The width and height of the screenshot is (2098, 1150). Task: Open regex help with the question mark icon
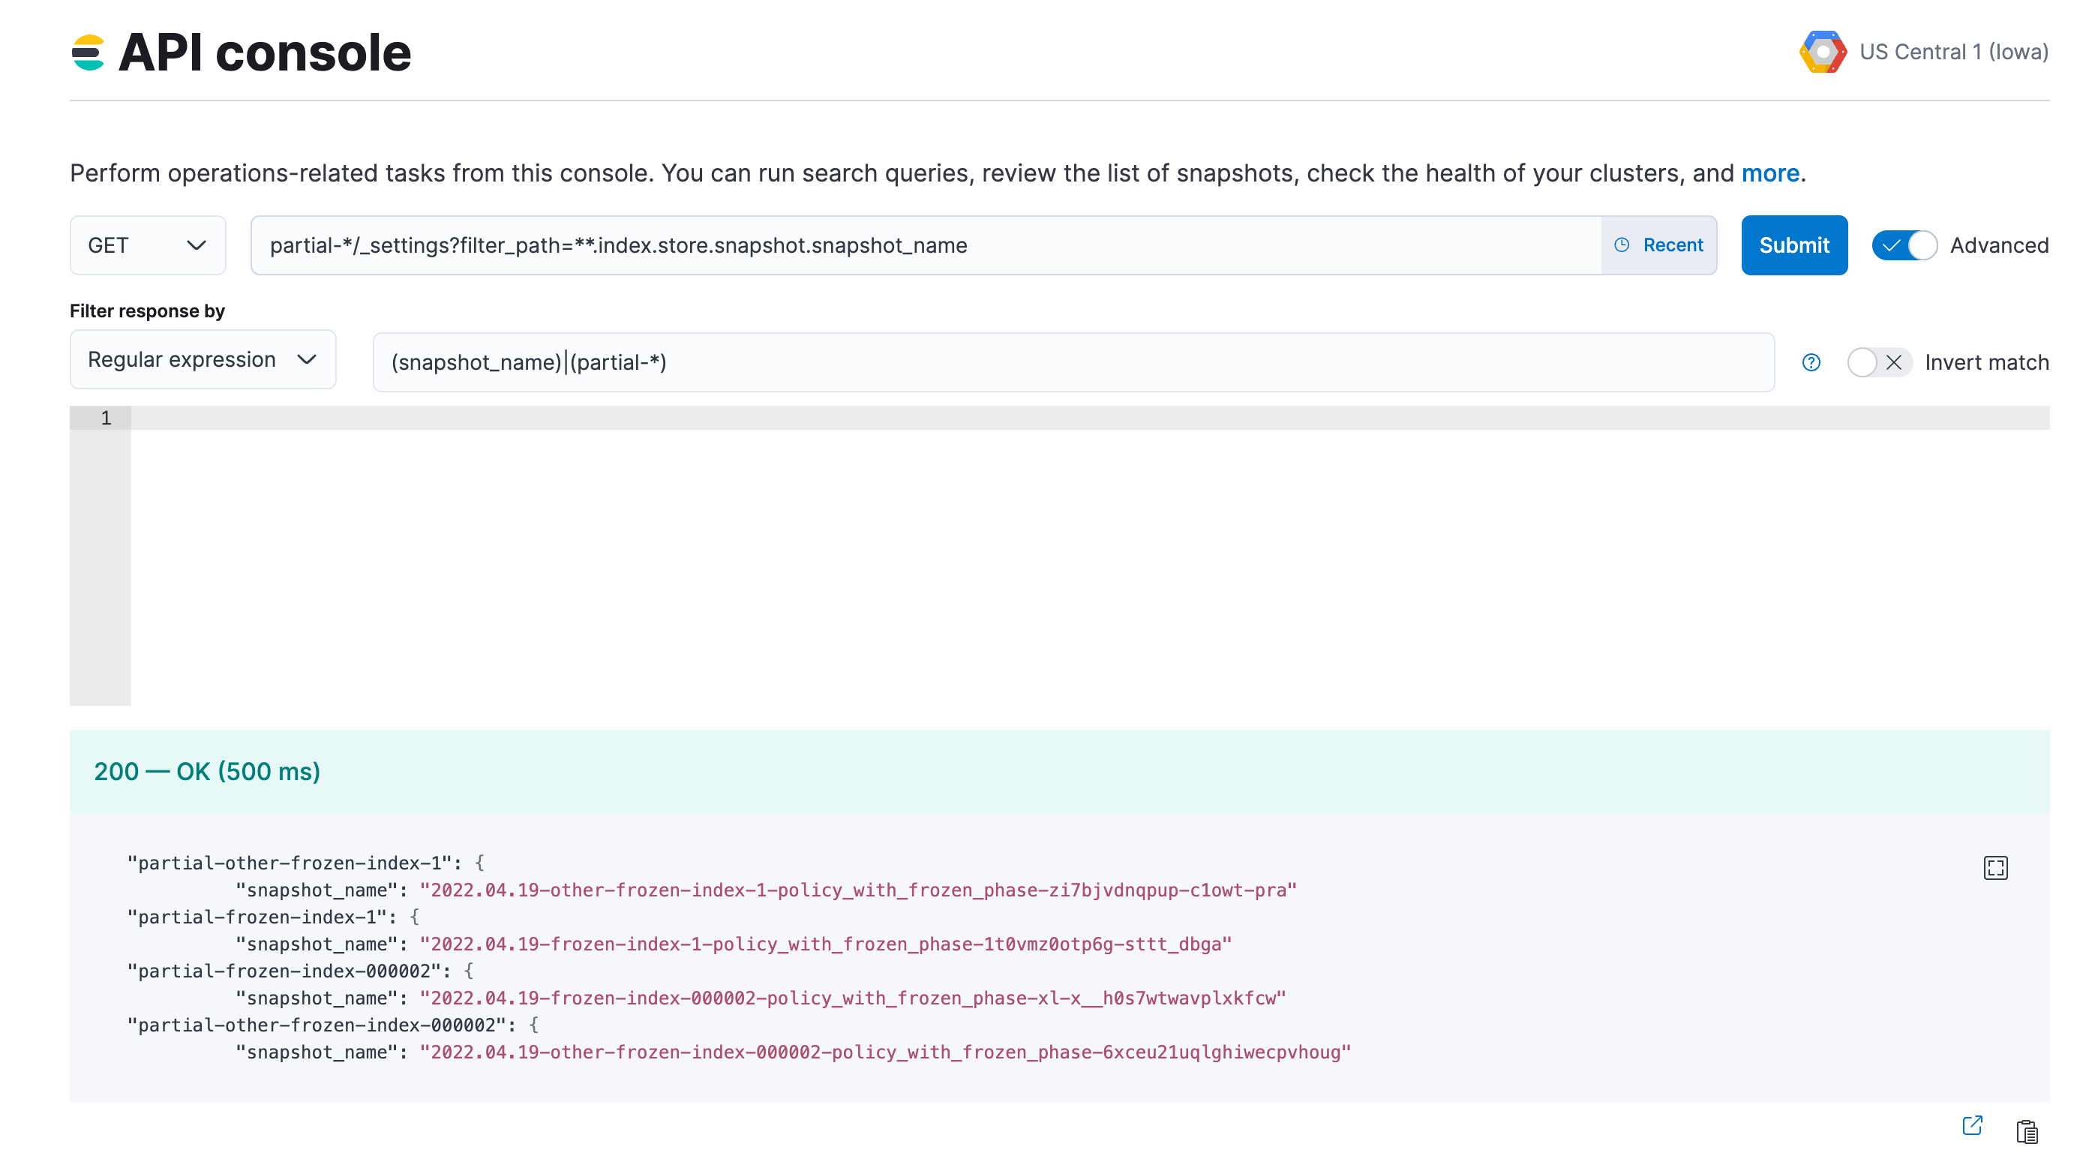click(x=1811, y=362)
